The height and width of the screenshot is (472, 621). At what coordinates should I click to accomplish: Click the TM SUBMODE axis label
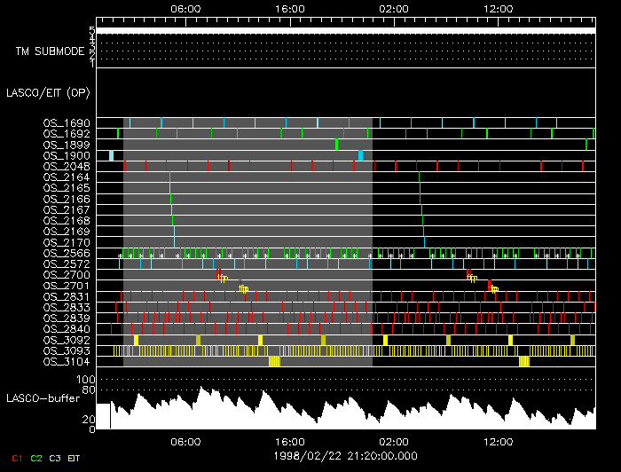point(50,51)
